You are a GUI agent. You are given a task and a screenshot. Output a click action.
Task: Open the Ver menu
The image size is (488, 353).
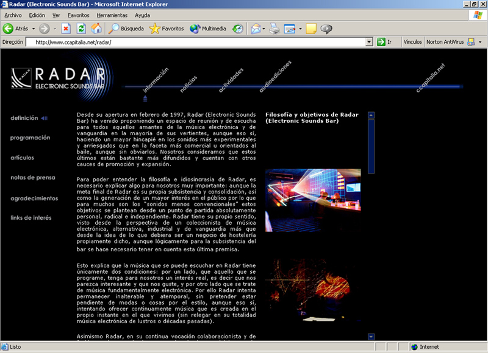(56, 15)
